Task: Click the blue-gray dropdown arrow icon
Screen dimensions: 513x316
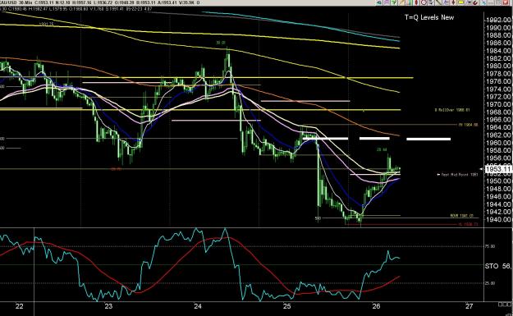Action: (x=469, y=2)
